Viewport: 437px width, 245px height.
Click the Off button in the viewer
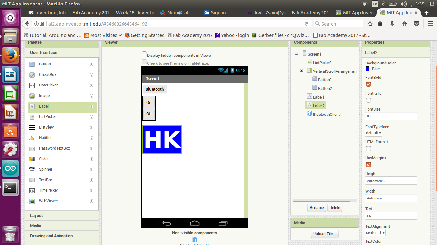pyautogui.click(x=149, y=114)
